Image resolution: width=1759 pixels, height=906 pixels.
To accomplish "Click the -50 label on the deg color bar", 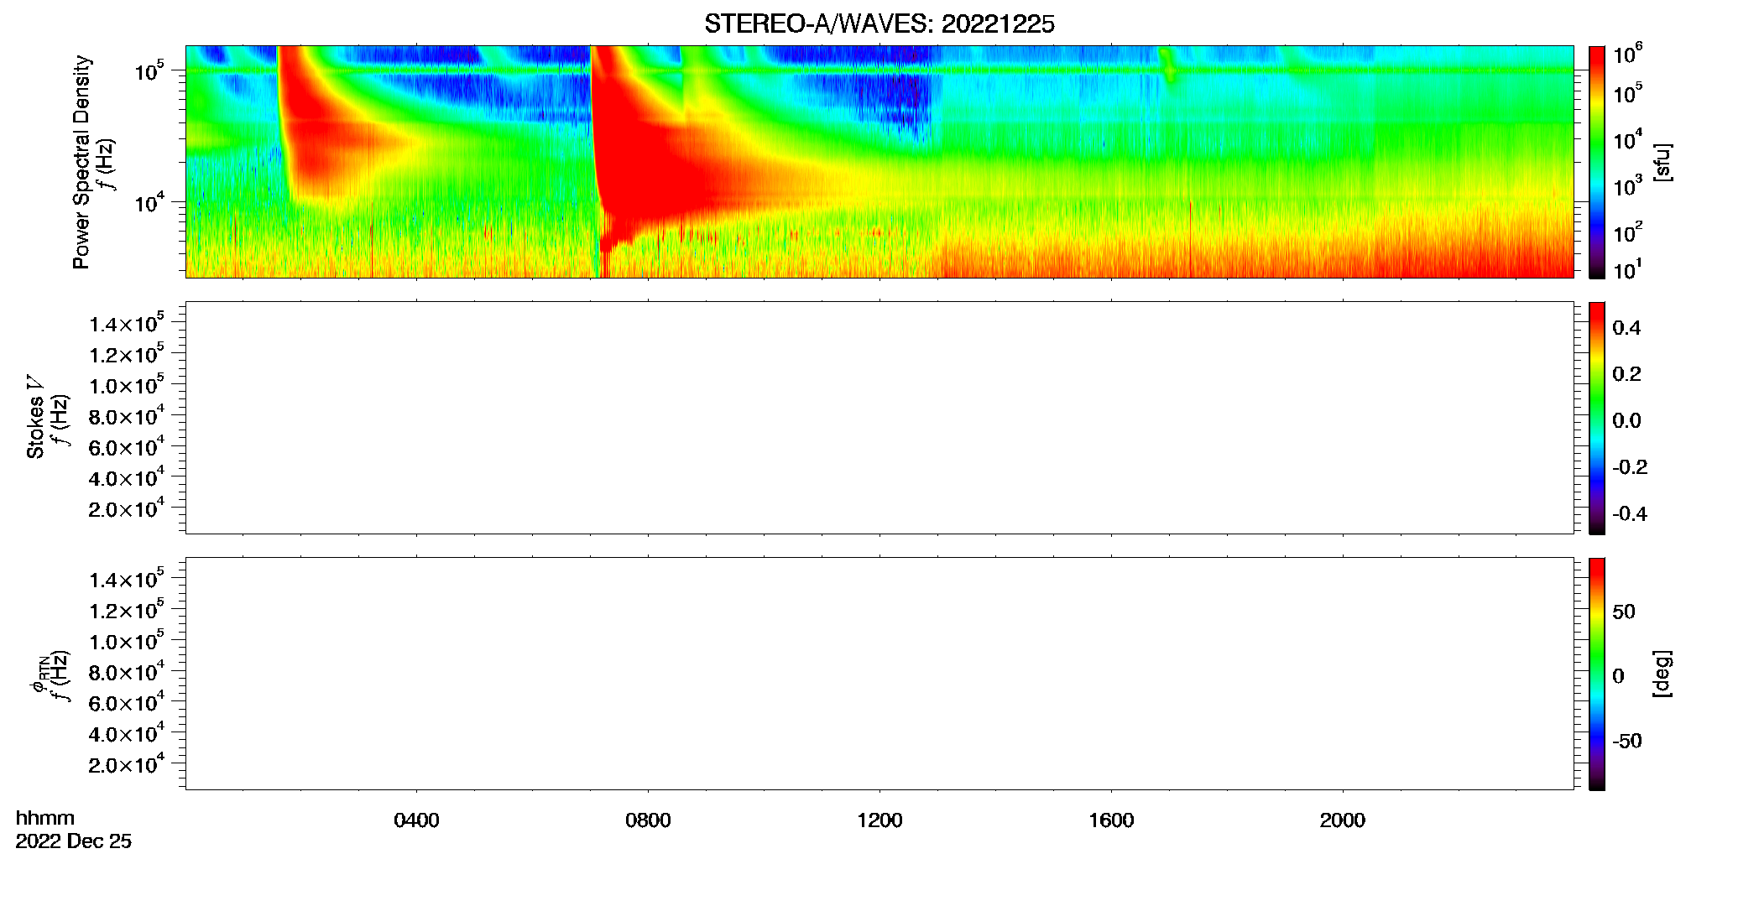I will [1626, 742].
